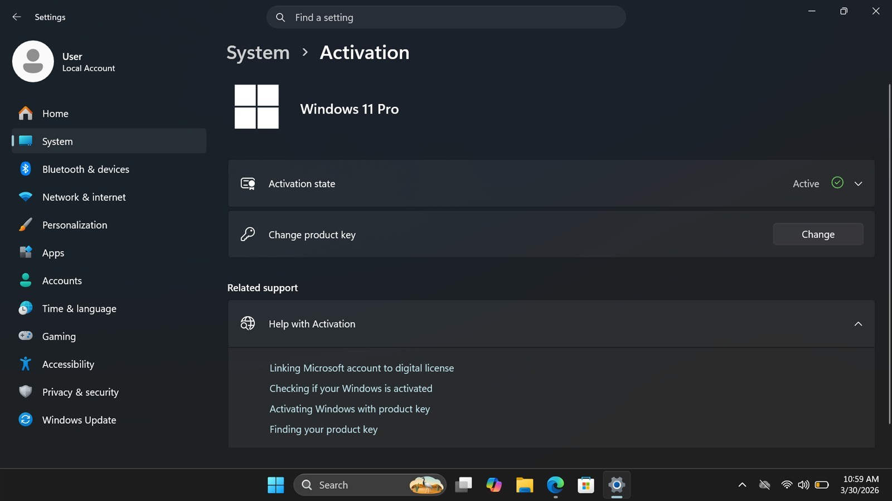Image resolution: width=892 pixels, height=501 pixels.
Task: Open Windows Update from sidebar
Action: pos(109,420)
